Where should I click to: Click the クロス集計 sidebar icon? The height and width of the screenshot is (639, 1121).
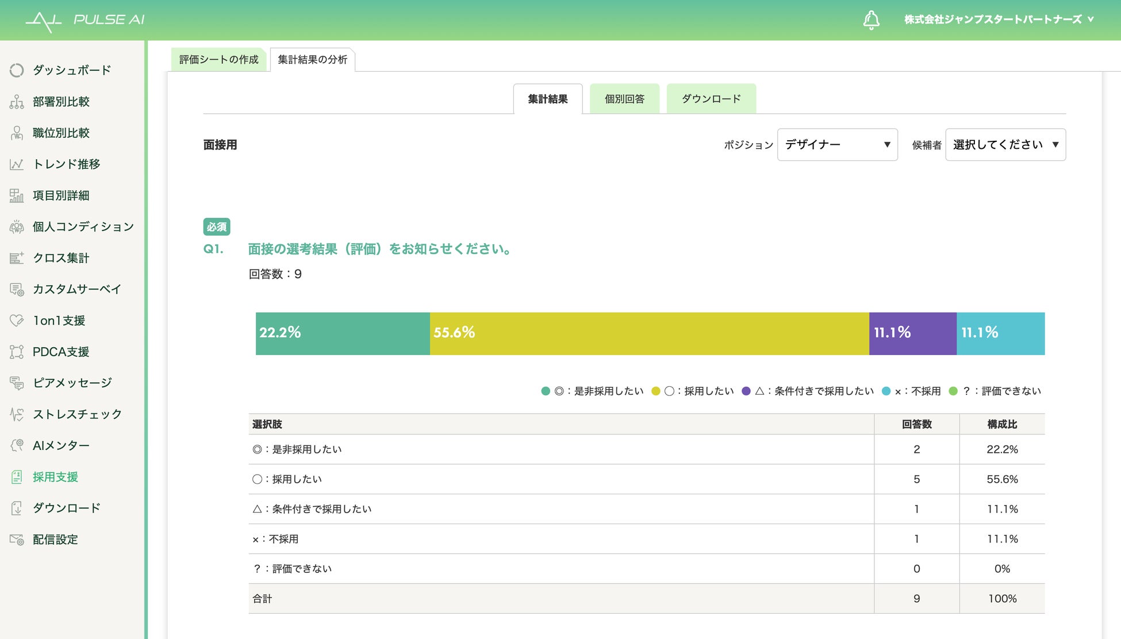tap(17, 258)
